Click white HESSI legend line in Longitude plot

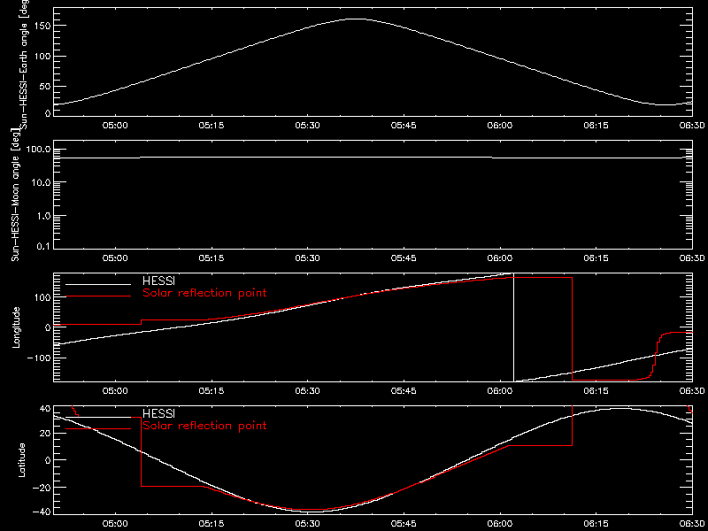(98, 284)
